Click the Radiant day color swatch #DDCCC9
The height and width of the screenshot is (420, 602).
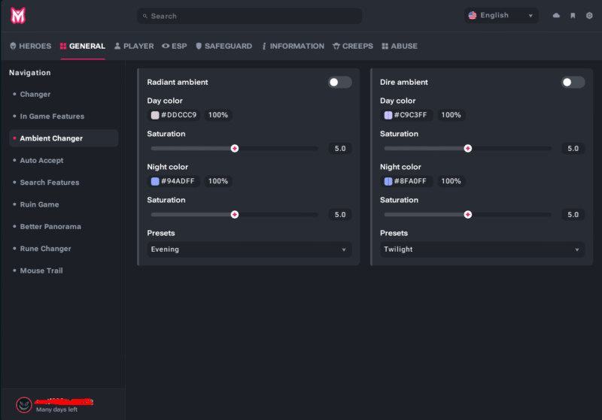coord(155,115)
